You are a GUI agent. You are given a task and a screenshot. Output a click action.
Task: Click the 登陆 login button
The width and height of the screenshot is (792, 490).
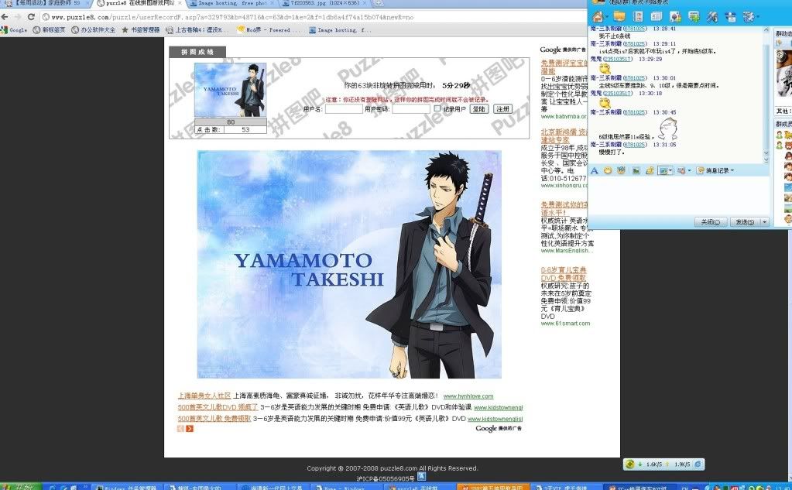(x=478, y=108)
